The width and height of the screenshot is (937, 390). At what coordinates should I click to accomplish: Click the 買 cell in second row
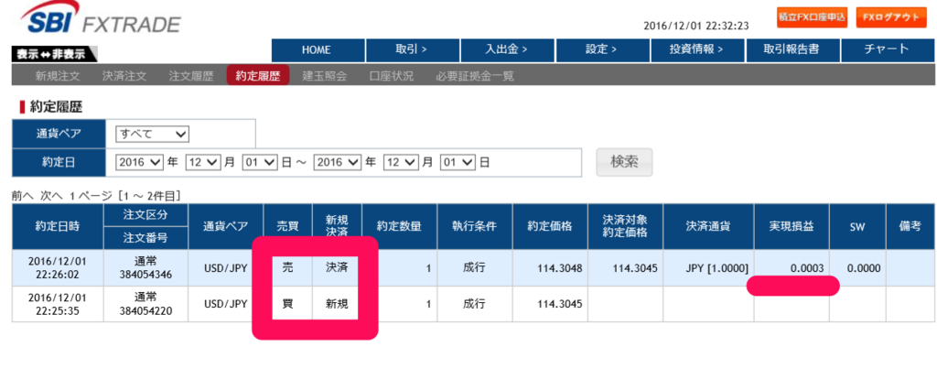click(287, 304)
